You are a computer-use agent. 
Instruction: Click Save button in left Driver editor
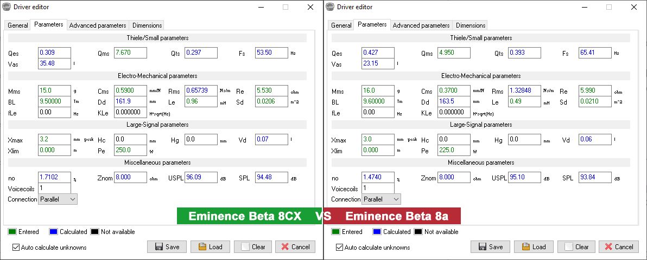click(x=167, y=247)
